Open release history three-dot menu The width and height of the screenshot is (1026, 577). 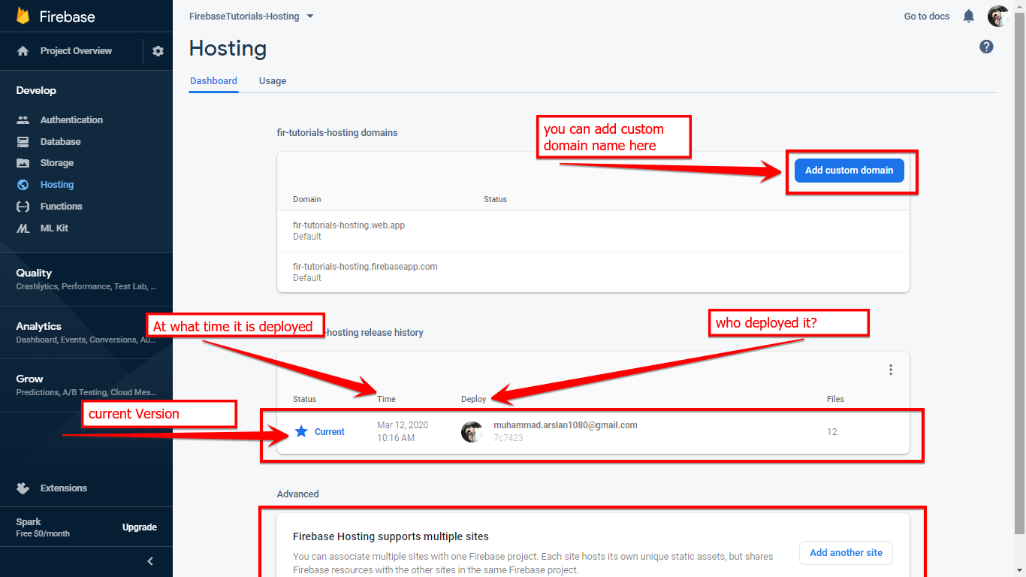[x=891, y=370]
